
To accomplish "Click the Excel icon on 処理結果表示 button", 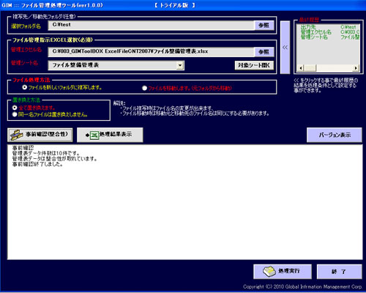I will (94, 135).
